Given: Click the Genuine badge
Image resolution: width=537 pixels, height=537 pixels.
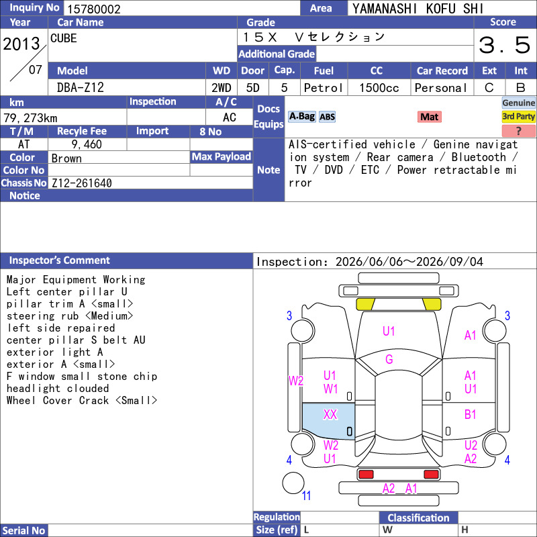Looking at the screenshot, I should pyautogui.click(x=518, y=103).
